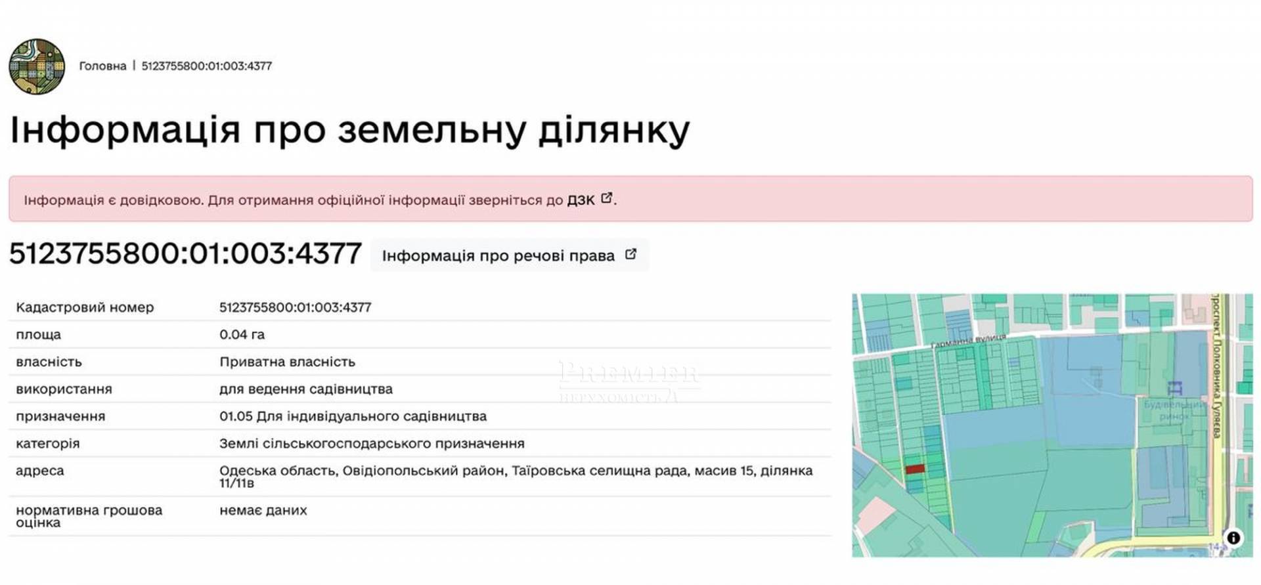Screen dimensions: 1261x585
Task: Click проспект Полковника Гуляєва road label
Action: [x=1216, y=368]
